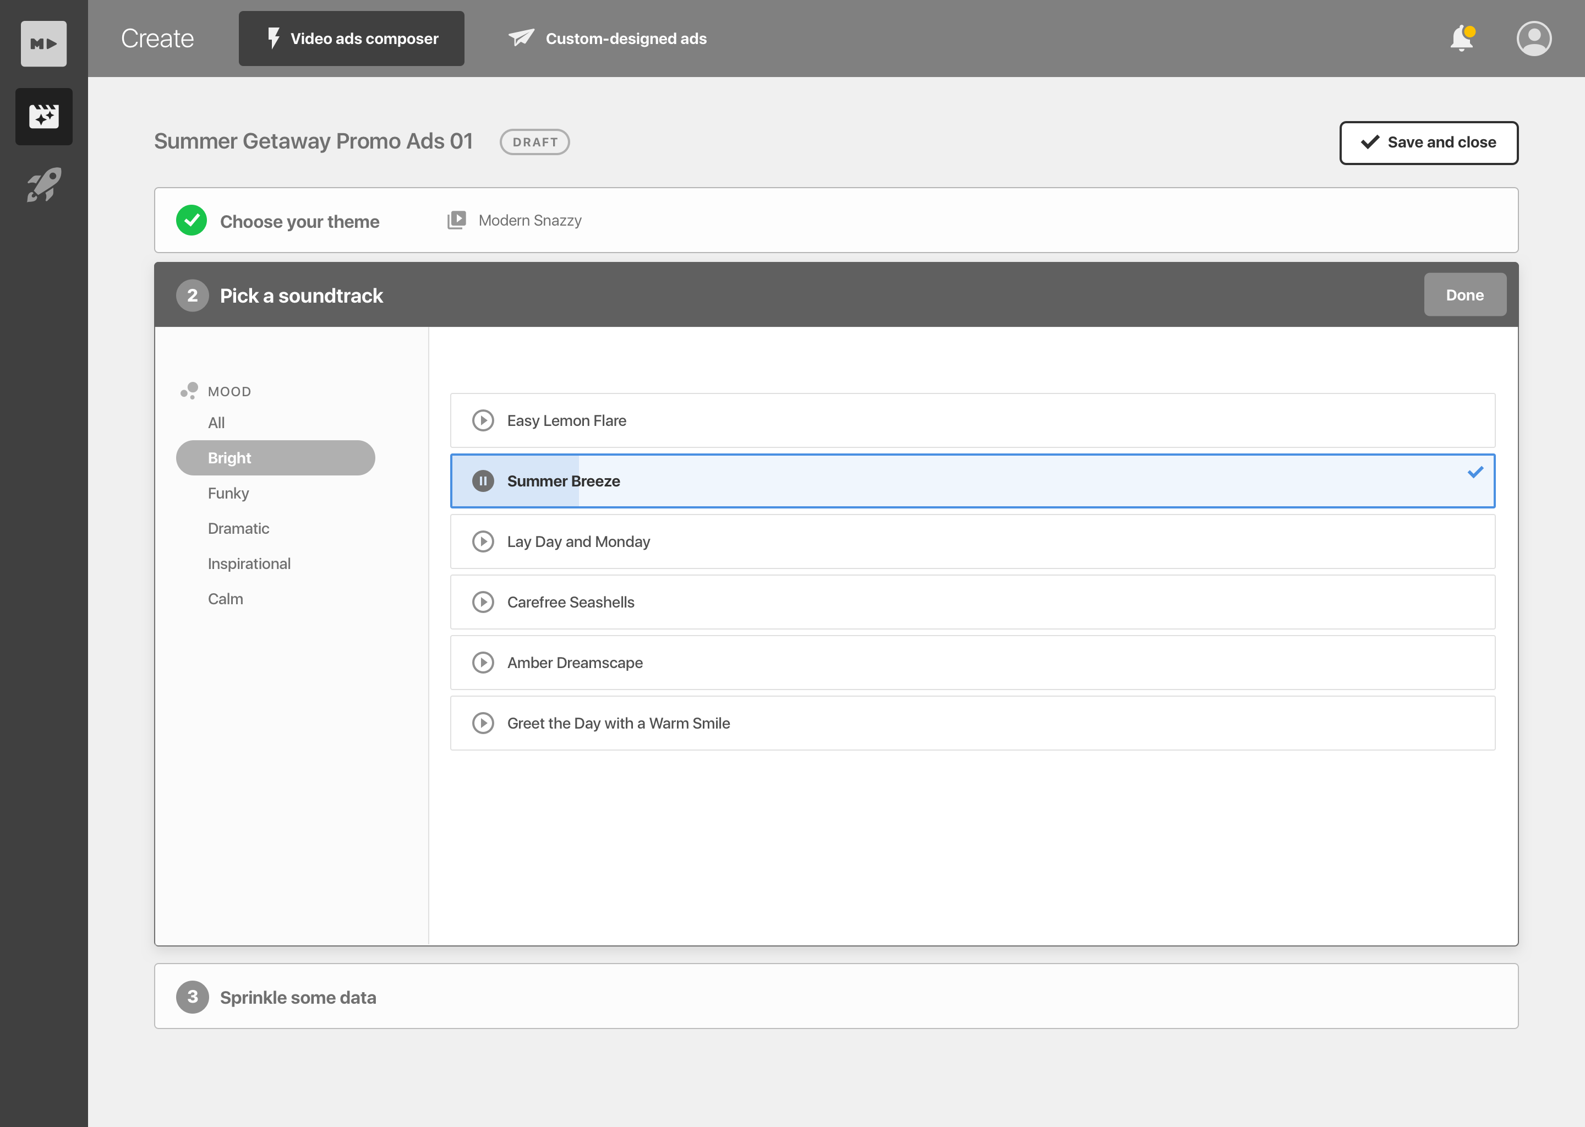
Task: Filter soundtracks by Funky mood
Action: click(x=228, y=493)
